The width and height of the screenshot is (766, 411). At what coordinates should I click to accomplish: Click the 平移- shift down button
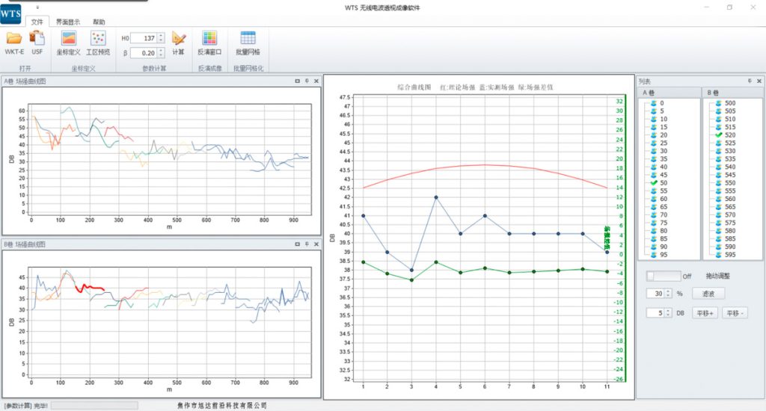735,313
